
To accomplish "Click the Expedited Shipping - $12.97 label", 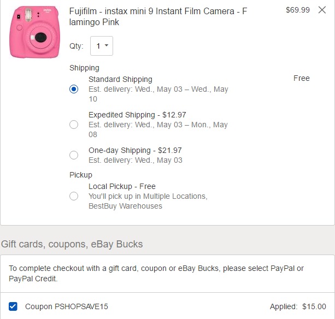I will pyautogui.click(x=137, y=115).
